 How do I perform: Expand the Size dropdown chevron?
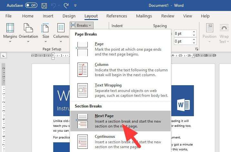tap(46, 42)
